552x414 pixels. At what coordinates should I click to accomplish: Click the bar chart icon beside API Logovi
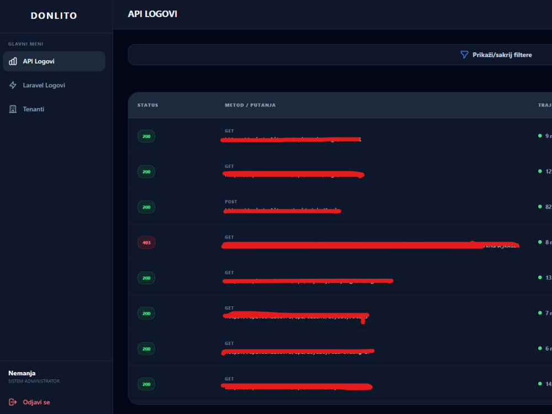[x=13, y=61]
